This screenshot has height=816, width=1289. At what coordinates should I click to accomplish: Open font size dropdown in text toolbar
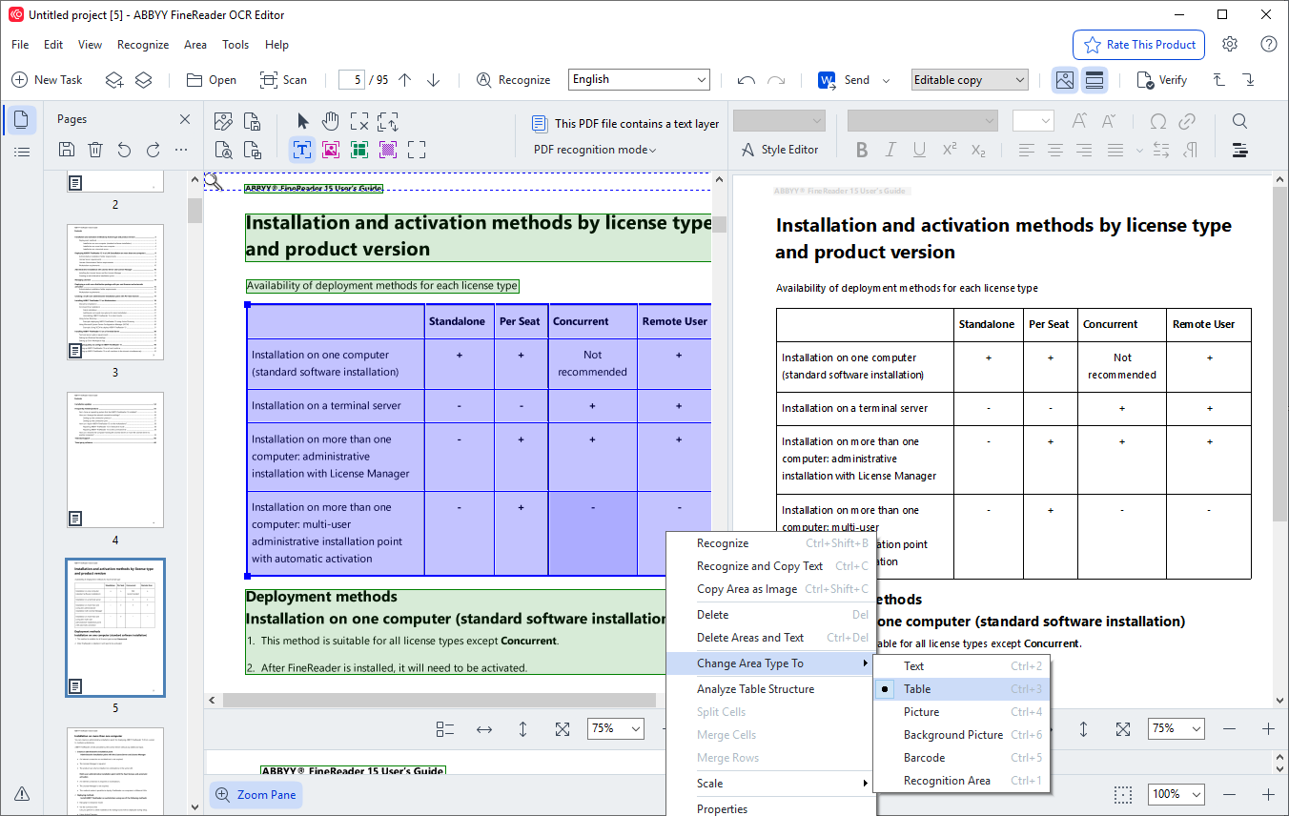[1033, 121]
